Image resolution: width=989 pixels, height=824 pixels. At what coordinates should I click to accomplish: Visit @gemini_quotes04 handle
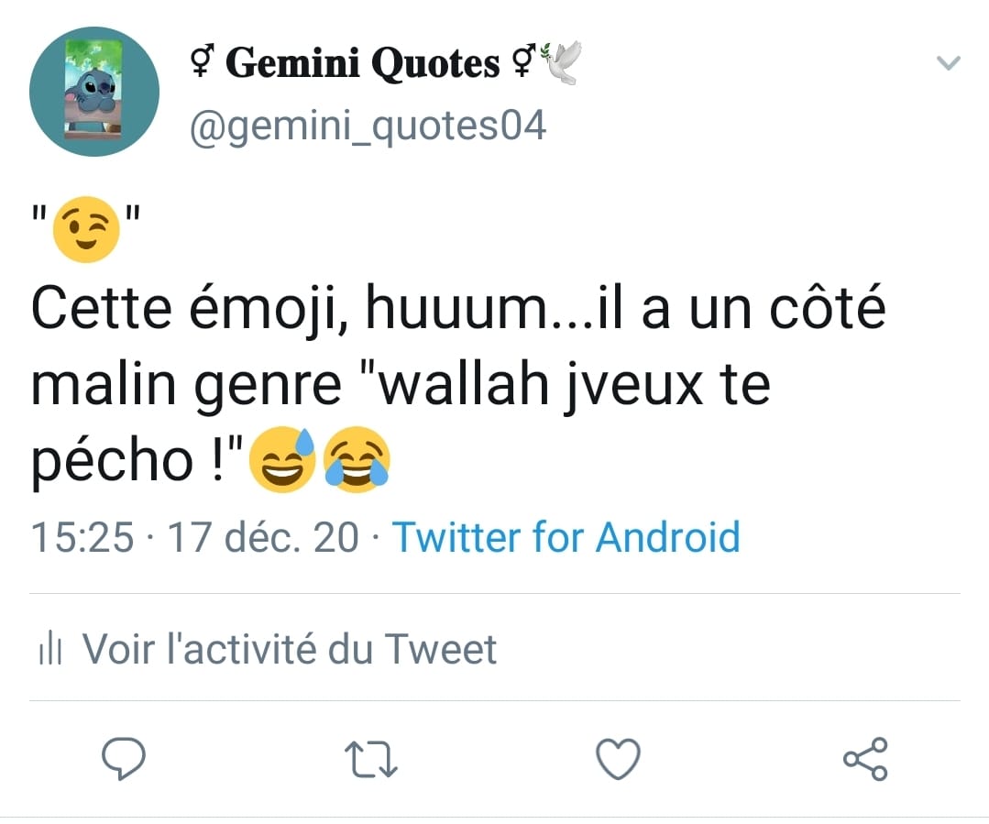pos(368,126)
